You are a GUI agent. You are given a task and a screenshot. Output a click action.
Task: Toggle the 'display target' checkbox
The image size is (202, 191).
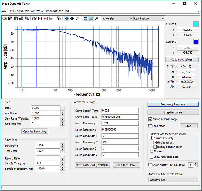click(x=155, y=143)
